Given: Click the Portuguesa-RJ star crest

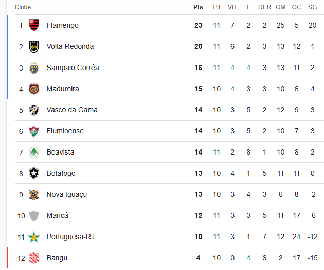Looking at the screenshot, I should 34,237.
